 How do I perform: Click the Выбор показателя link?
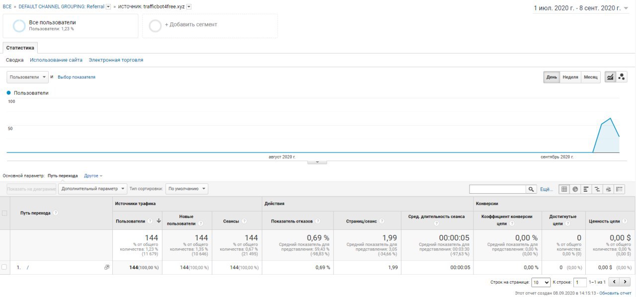[x=77, y=77]
